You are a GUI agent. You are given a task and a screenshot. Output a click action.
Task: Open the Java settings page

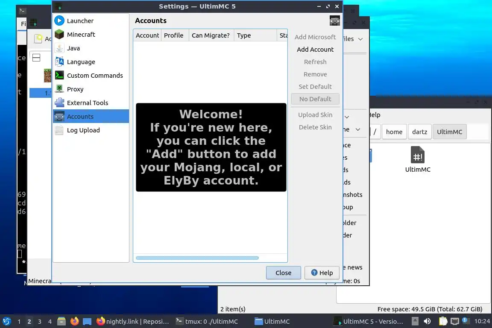coord(91,48)
